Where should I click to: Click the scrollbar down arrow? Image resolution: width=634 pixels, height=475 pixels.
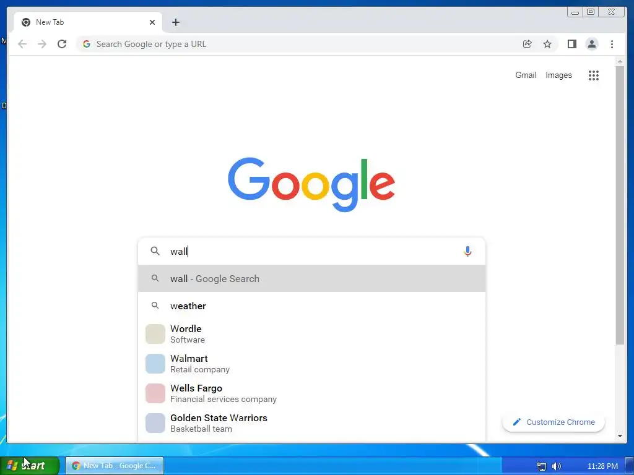click(620, 436)
